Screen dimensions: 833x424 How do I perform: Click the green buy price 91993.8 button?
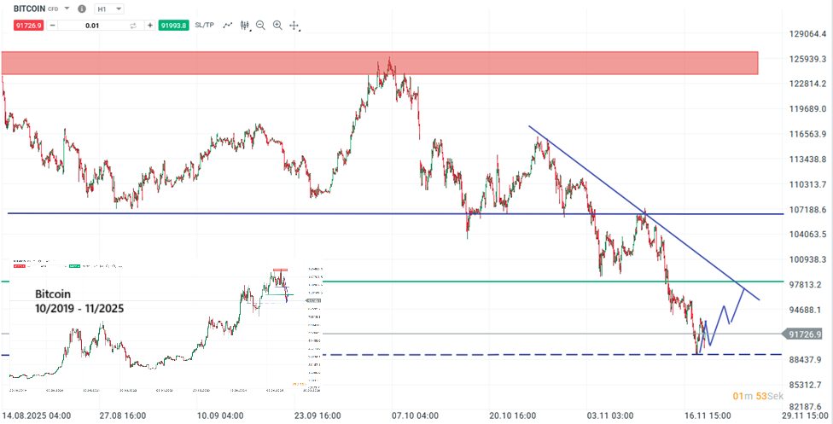(x=173, y=25)
